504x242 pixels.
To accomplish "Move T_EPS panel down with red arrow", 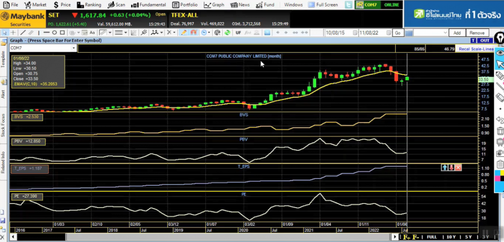I will coord(451,168).
